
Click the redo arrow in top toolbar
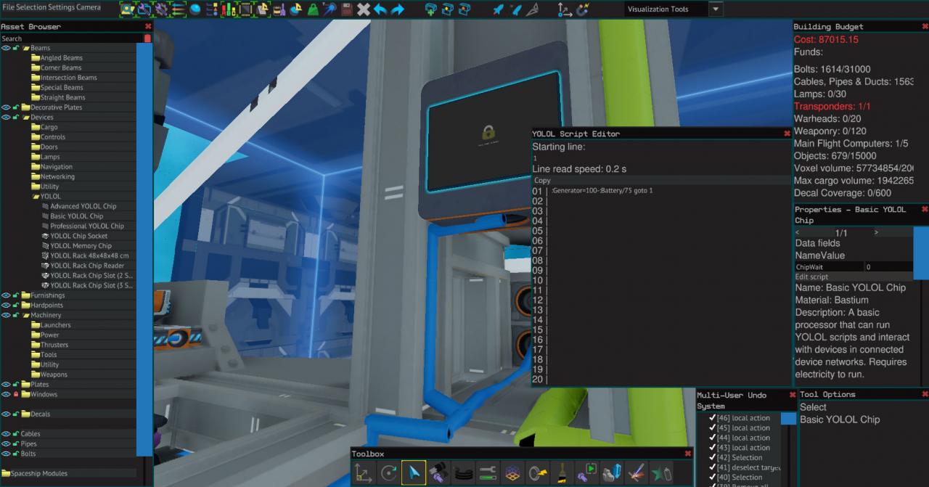398,9
